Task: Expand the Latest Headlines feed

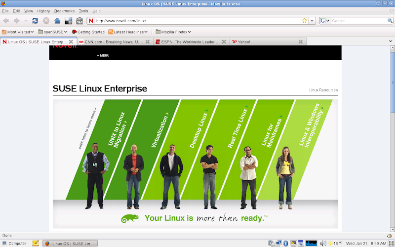Action: (x=128, y=32)
